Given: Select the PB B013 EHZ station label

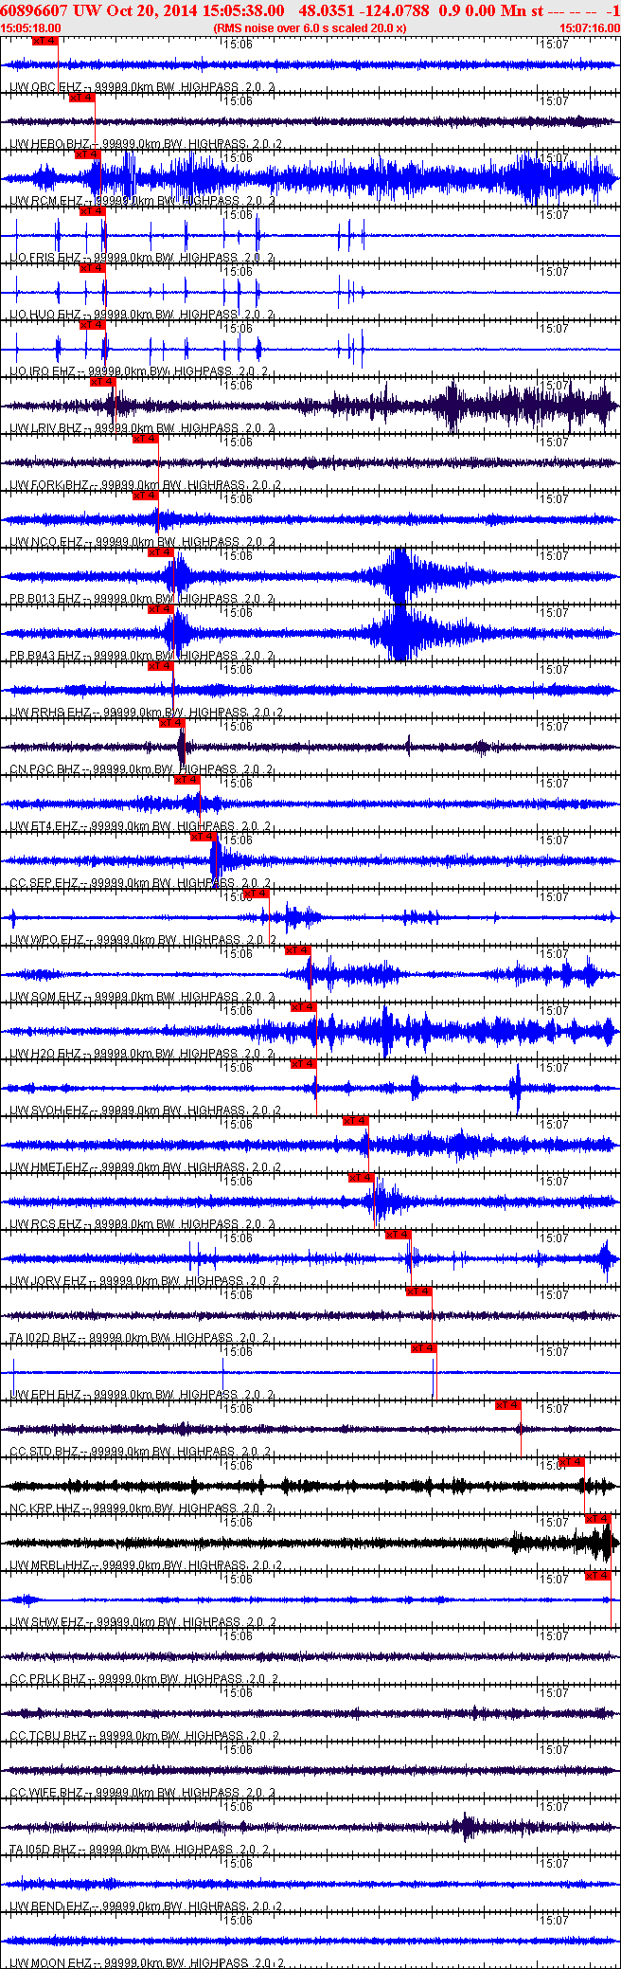Looking at the screenshot, I should pos(45,599).
